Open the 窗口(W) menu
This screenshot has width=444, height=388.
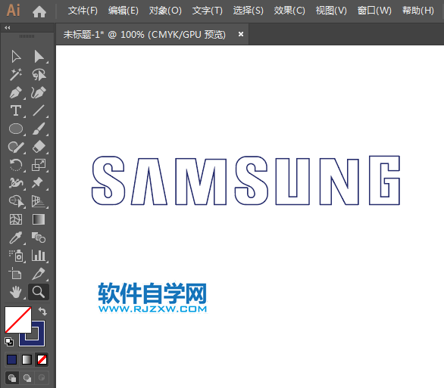tap(374, 11)
